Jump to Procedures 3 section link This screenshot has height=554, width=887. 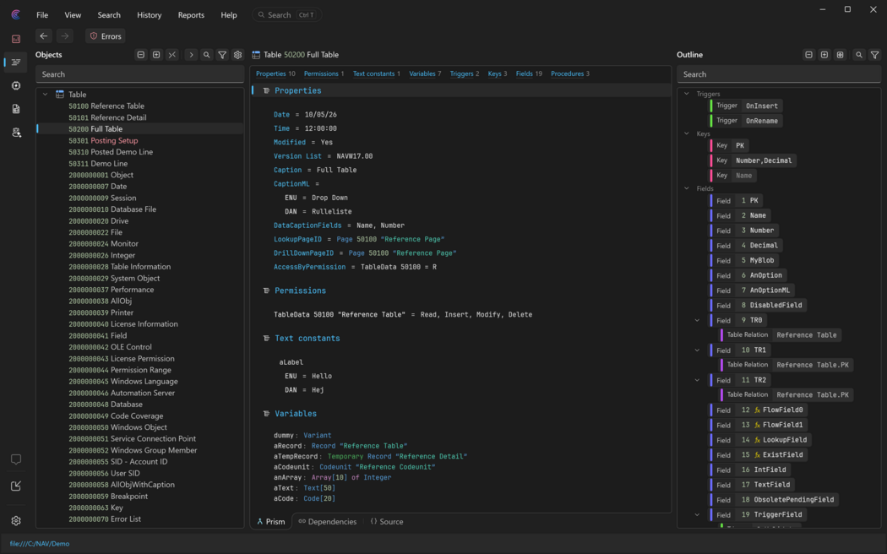[x=570, y=73]
